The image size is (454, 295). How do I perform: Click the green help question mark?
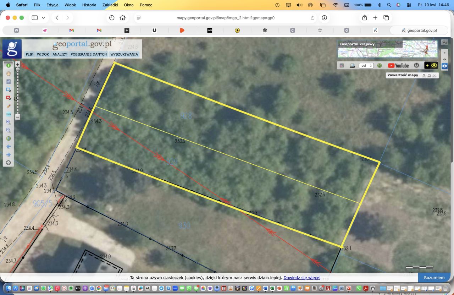(380, 66)
